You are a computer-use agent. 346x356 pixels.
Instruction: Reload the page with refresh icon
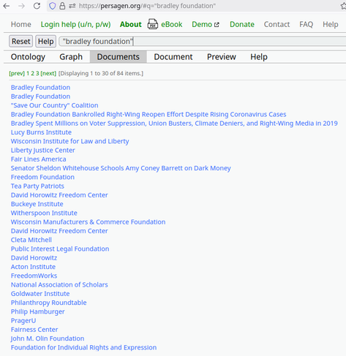(x=37, y=6)
